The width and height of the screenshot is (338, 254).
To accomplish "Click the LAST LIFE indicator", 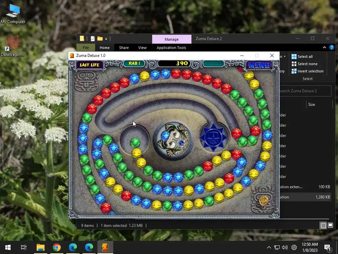I will click(x=89, y=65).
